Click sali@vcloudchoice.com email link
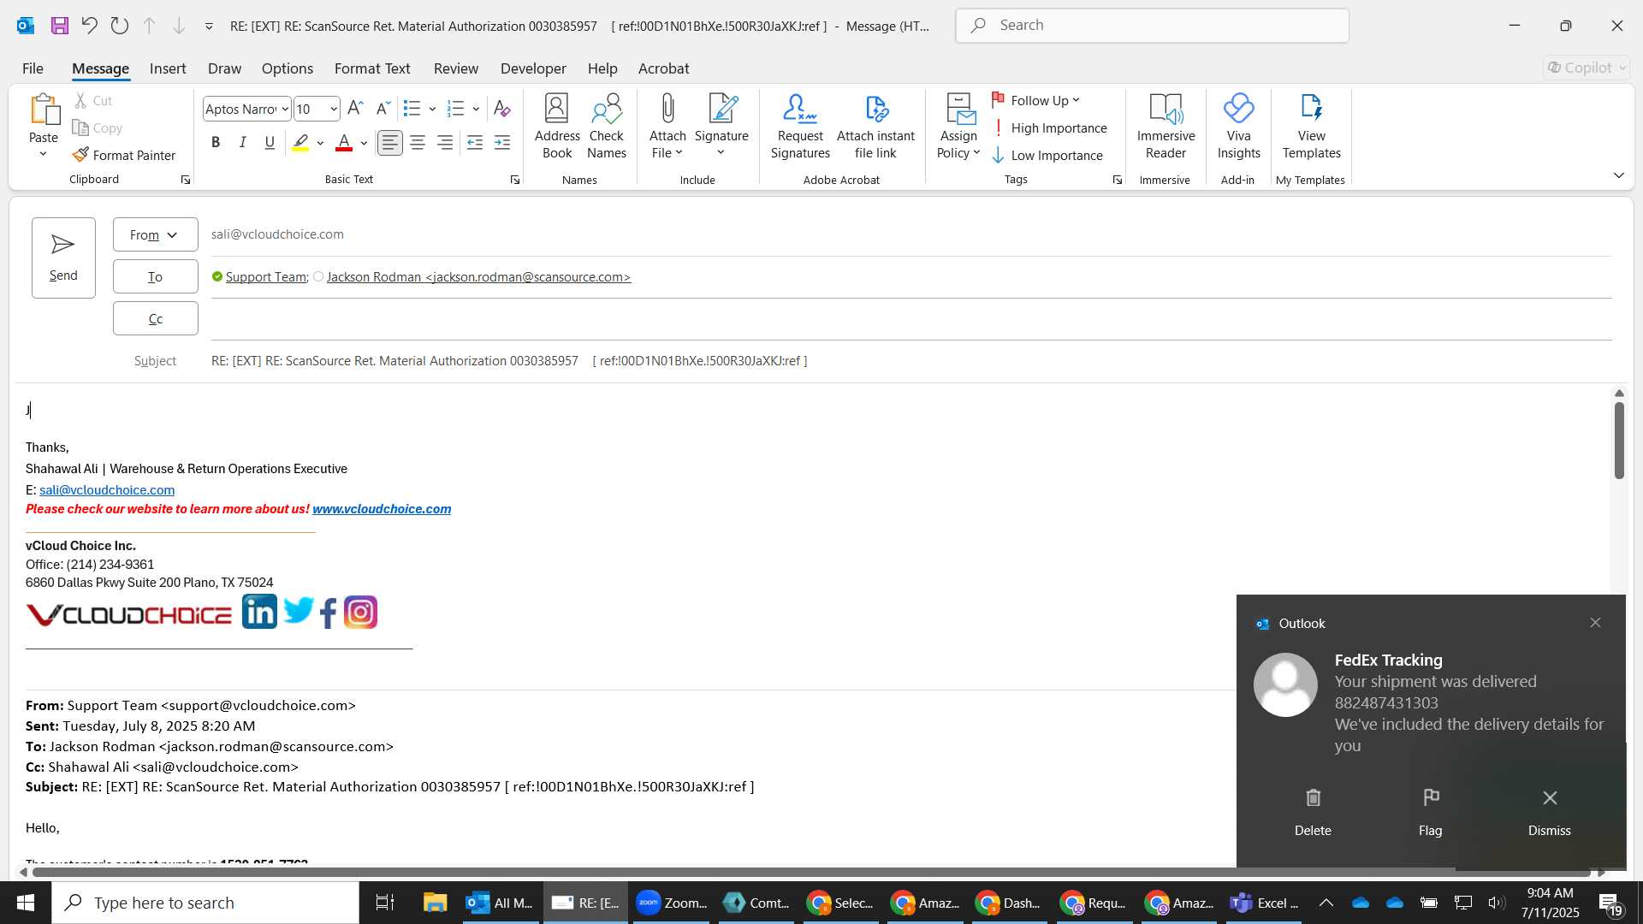The width and height of the screenshot is (1643, 924). click(x=107, y=490)
